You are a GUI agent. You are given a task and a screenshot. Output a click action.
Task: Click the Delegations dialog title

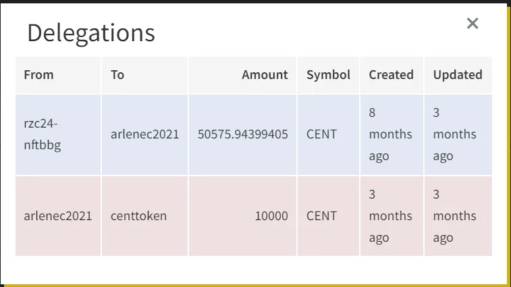pyautogui.click(x=91, y=33)
